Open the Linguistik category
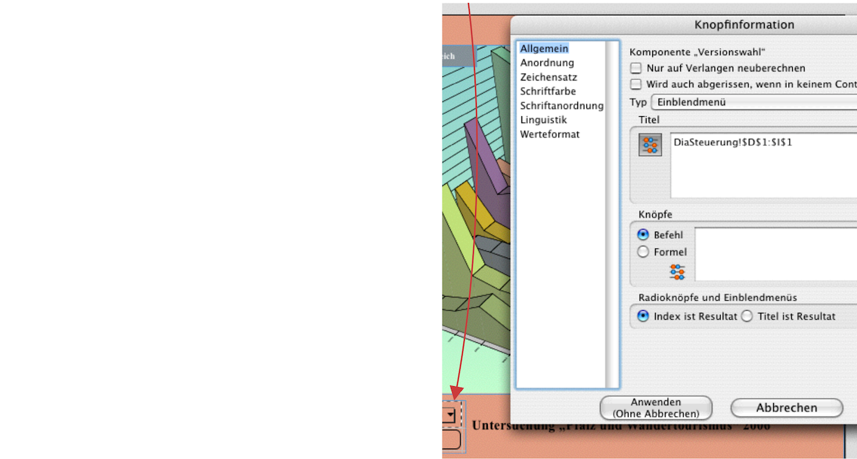857x459 pixels. click(543, 120)
